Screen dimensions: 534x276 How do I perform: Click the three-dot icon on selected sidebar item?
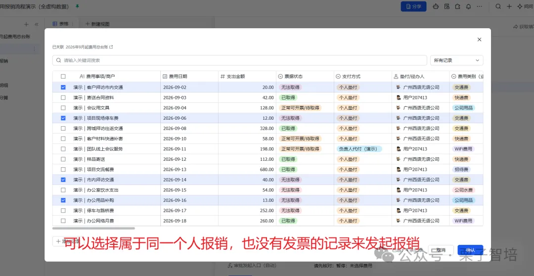coord(34,49)
